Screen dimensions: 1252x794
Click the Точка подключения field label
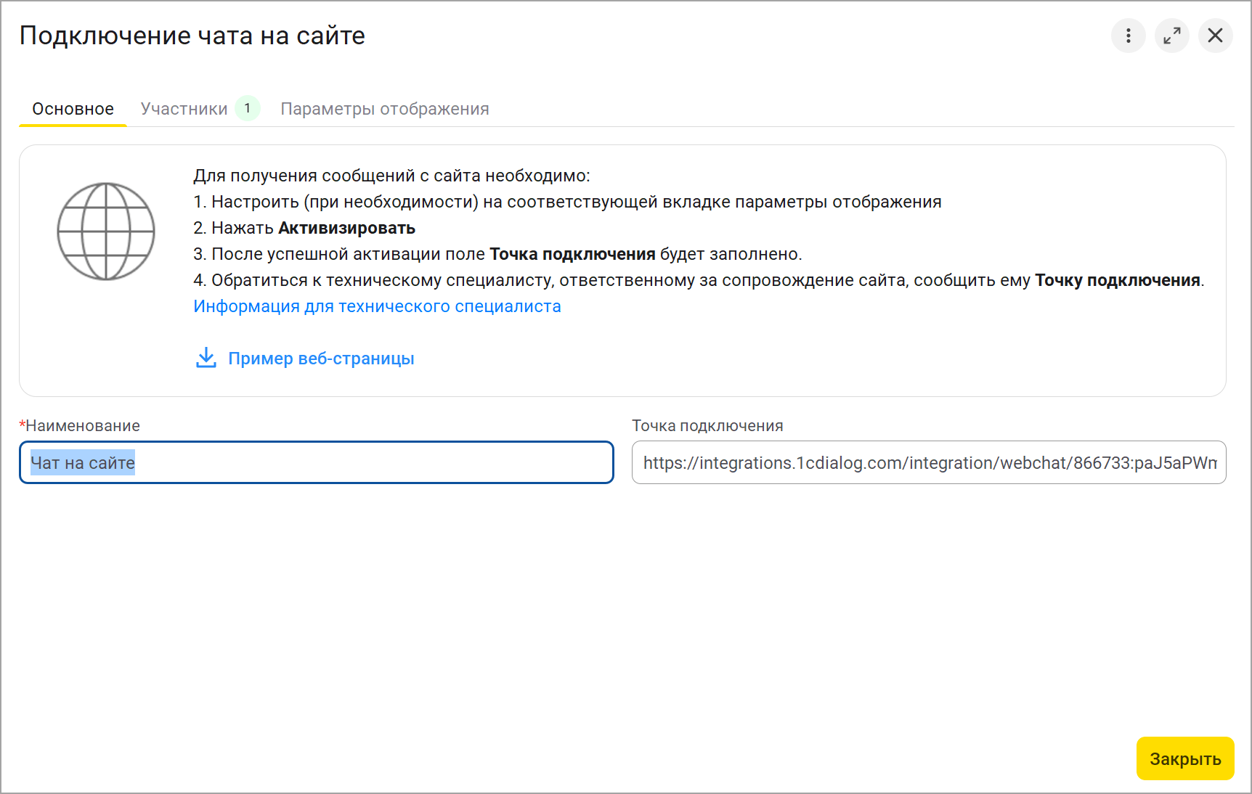(x=707, y=426)
